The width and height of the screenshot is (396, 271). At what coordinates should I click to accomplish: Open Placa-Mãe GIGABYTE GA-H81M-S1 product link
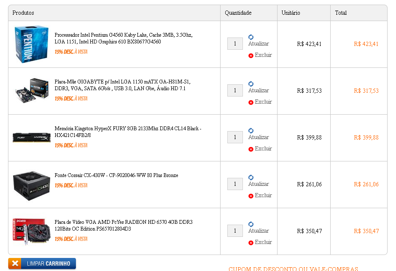122,85
